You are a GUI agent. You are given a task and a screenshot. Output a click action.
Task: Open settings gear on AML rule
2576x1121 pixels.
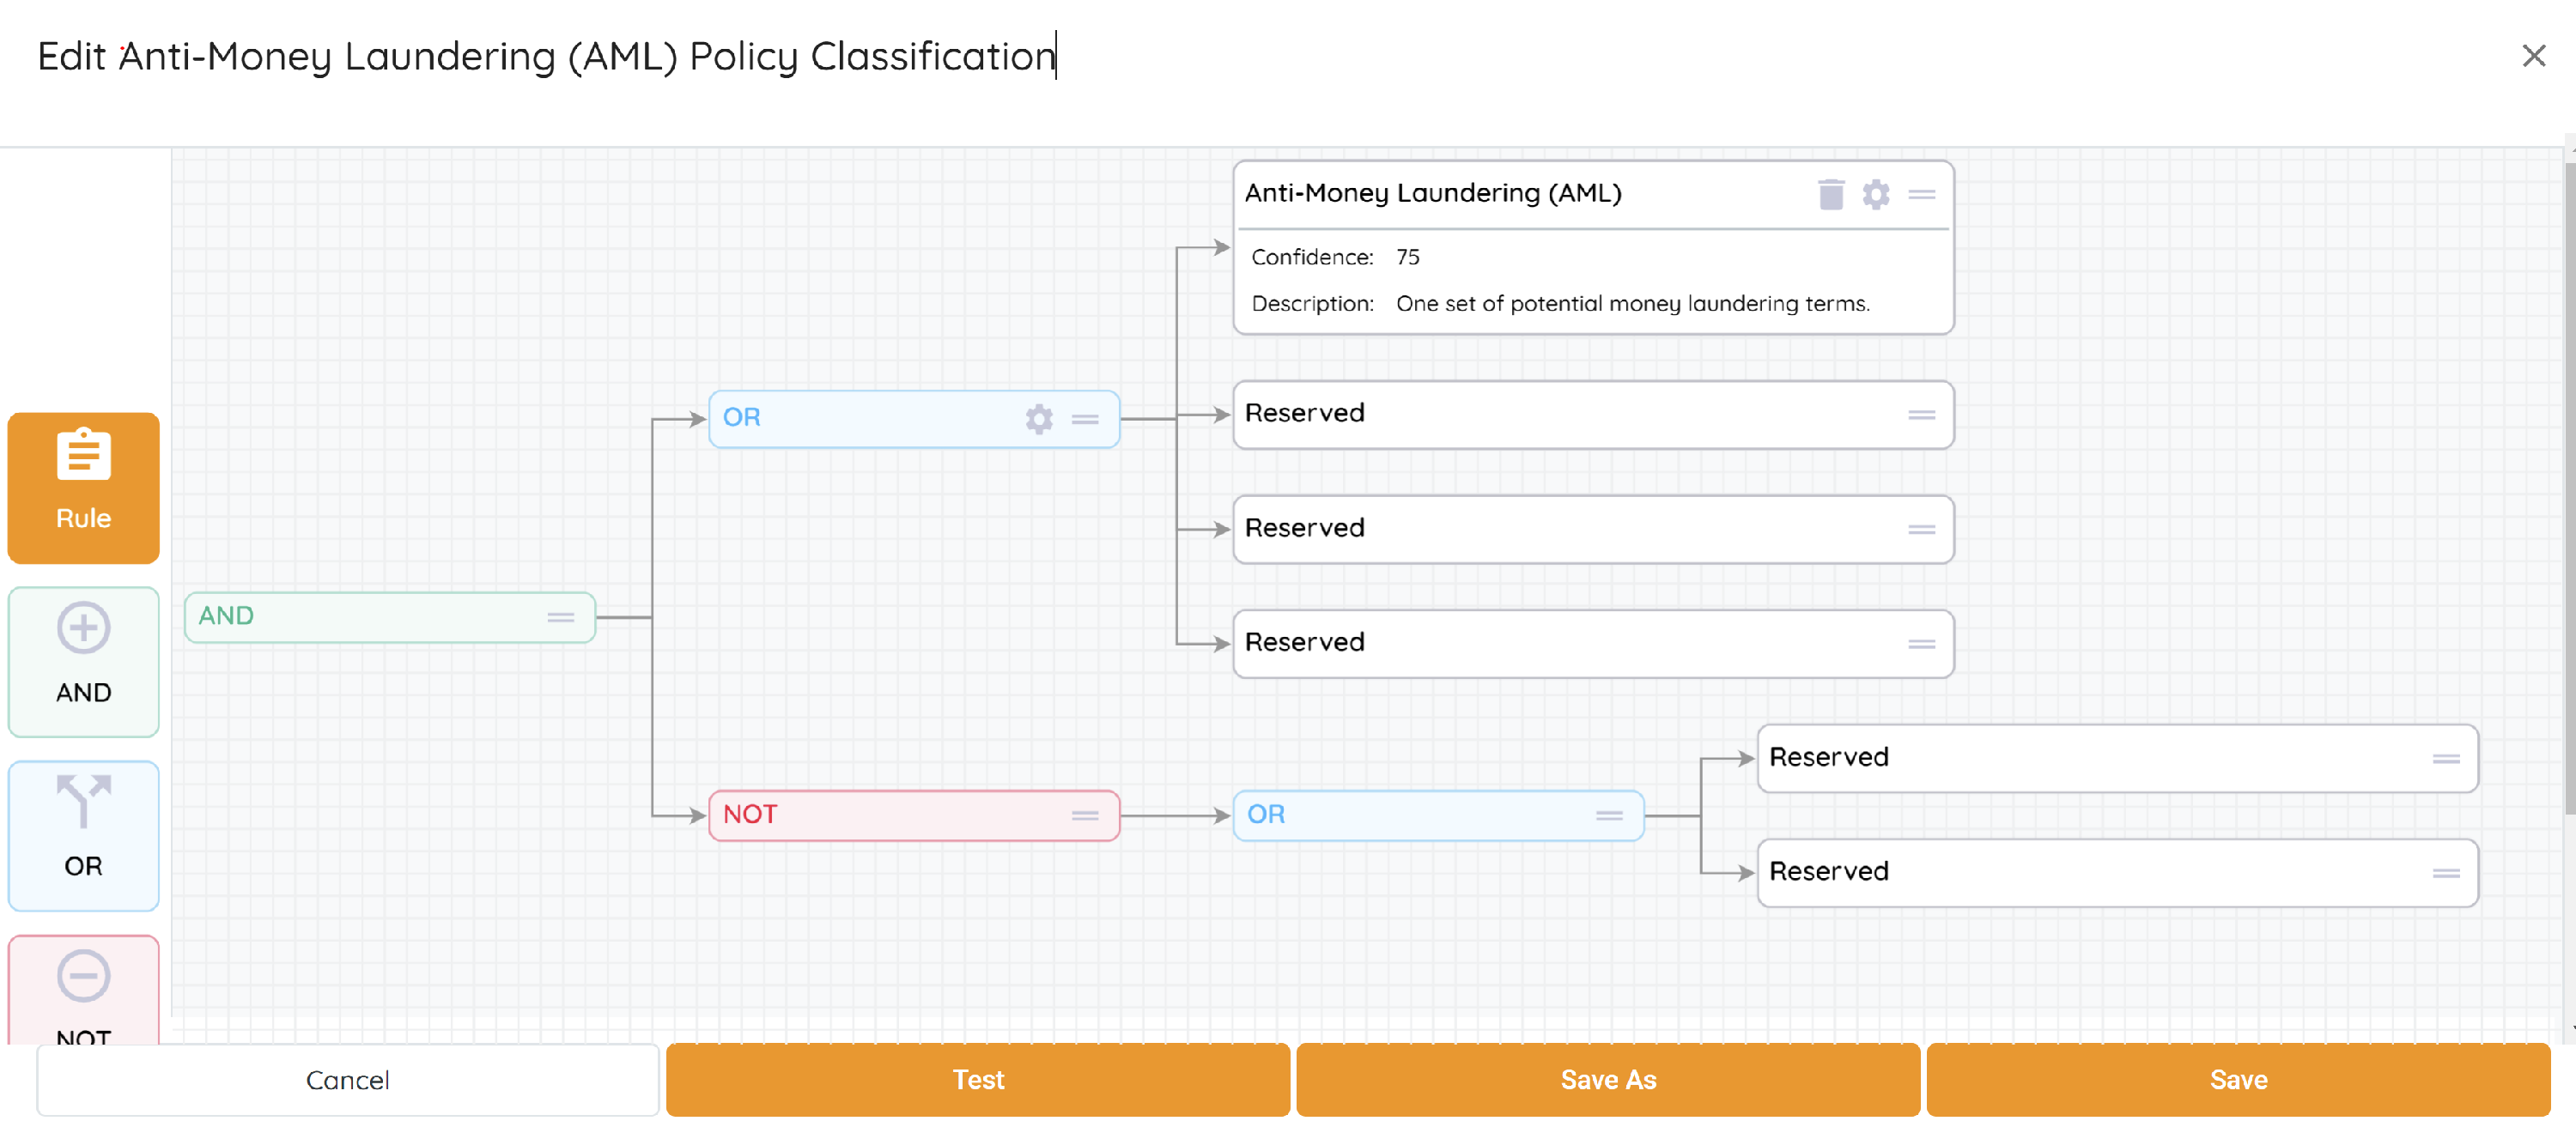(x=1875, y=194)
